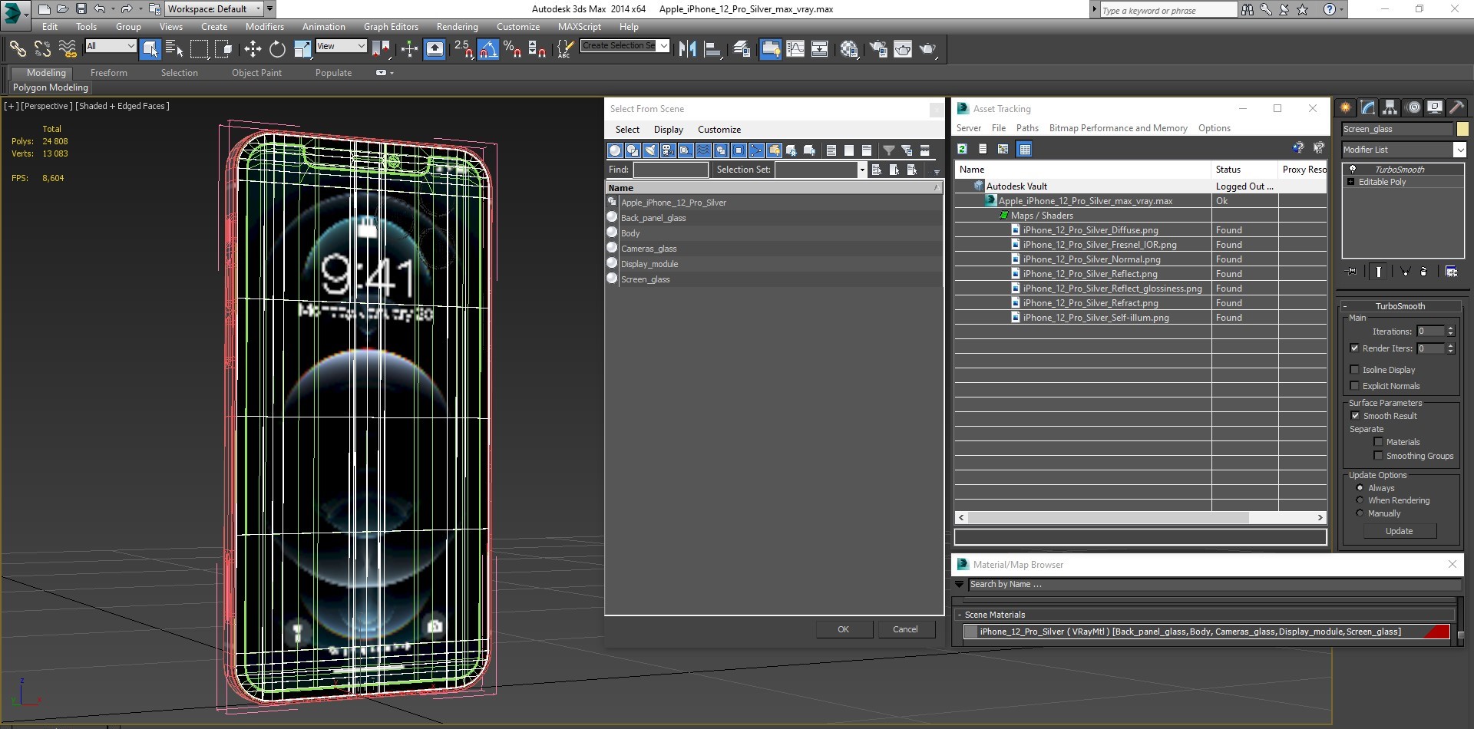The height and width of the screenshot is (729, 1474).
Task: Open the Display command panel tab
Action: click(1434, 107)
